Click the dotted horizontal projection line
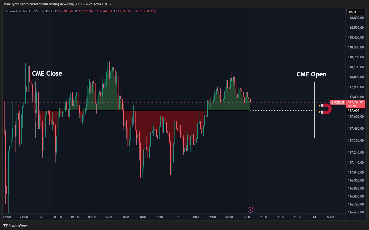The width and height of the screenshot is (369, 230). [x=282, y=110]
